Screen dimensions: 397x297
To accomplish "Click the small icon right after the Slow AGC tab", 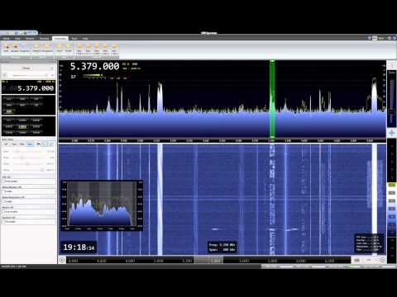I will 39,144.
